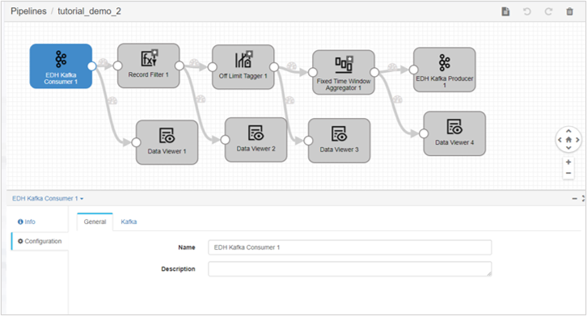Switch to the General tab

pos(95,221)
